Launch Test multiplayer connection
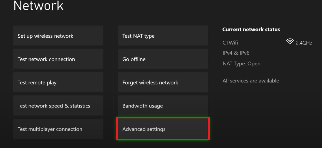Screen dimensions: 322x148 [58, 129]
